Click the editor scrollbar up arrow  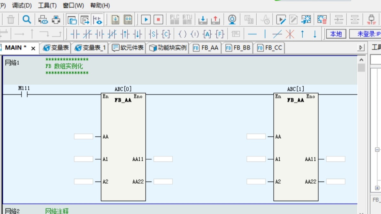pyautogui.click(x=361, y=60)
